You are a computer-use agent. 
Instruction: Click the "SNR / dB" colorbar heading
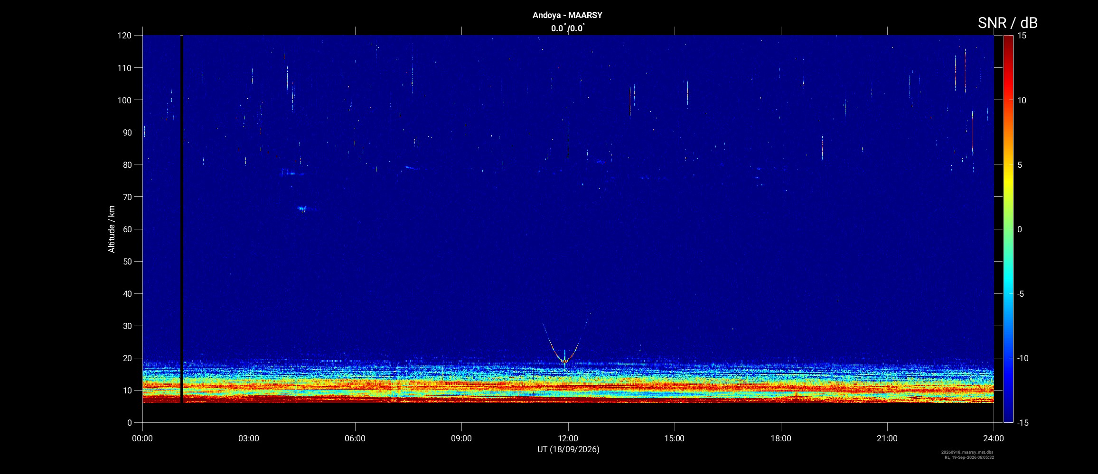click(1007, 23)
